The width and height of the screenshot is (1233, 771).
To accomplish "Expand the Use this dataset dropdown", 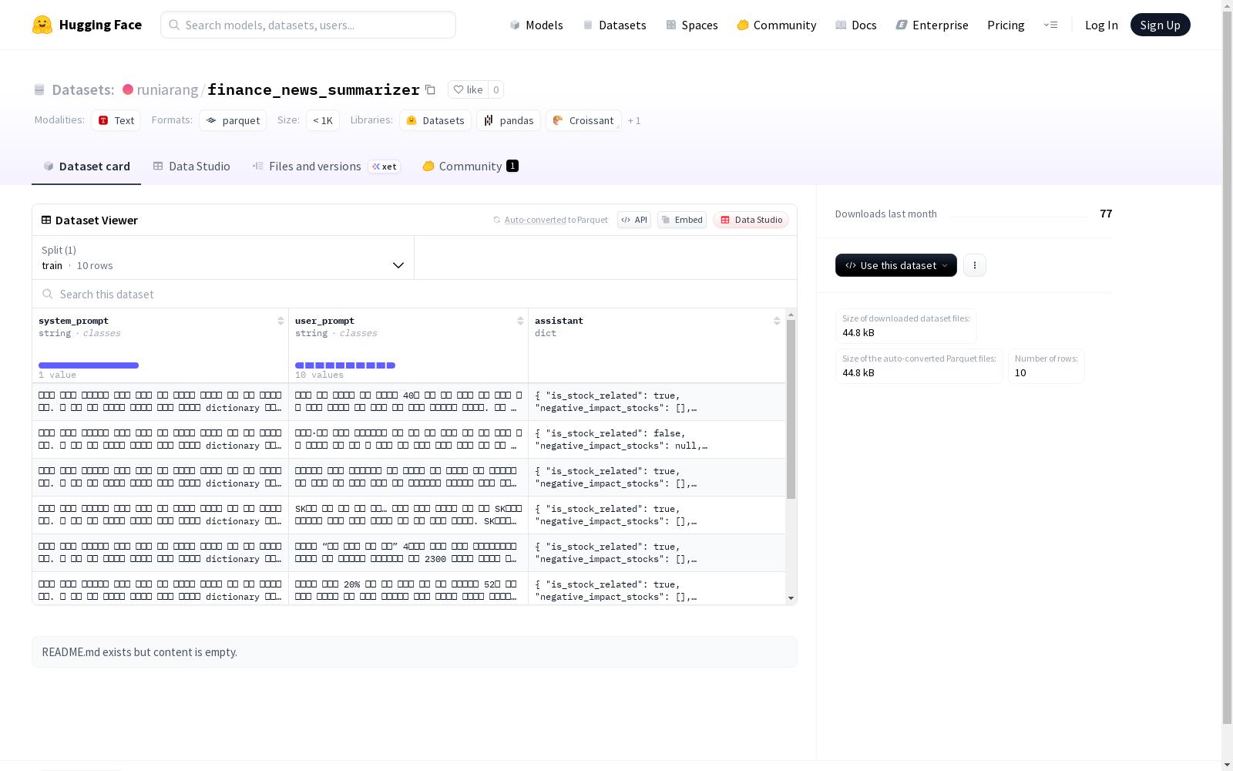I will pyautogui.click(x=896, y=265).
